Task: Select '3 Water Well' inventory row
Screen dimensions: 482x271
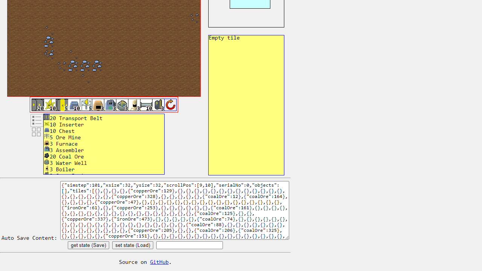Action: 104,163
